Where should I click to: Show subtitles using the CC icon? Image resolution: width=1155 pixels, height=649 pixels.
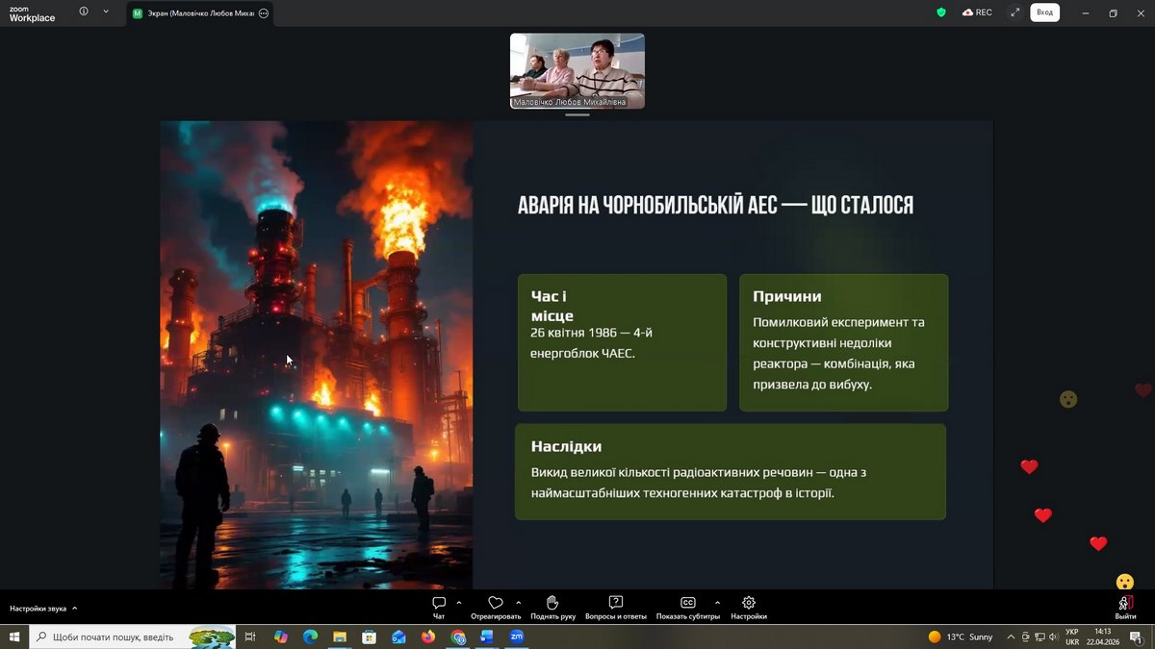click(687, 603)
